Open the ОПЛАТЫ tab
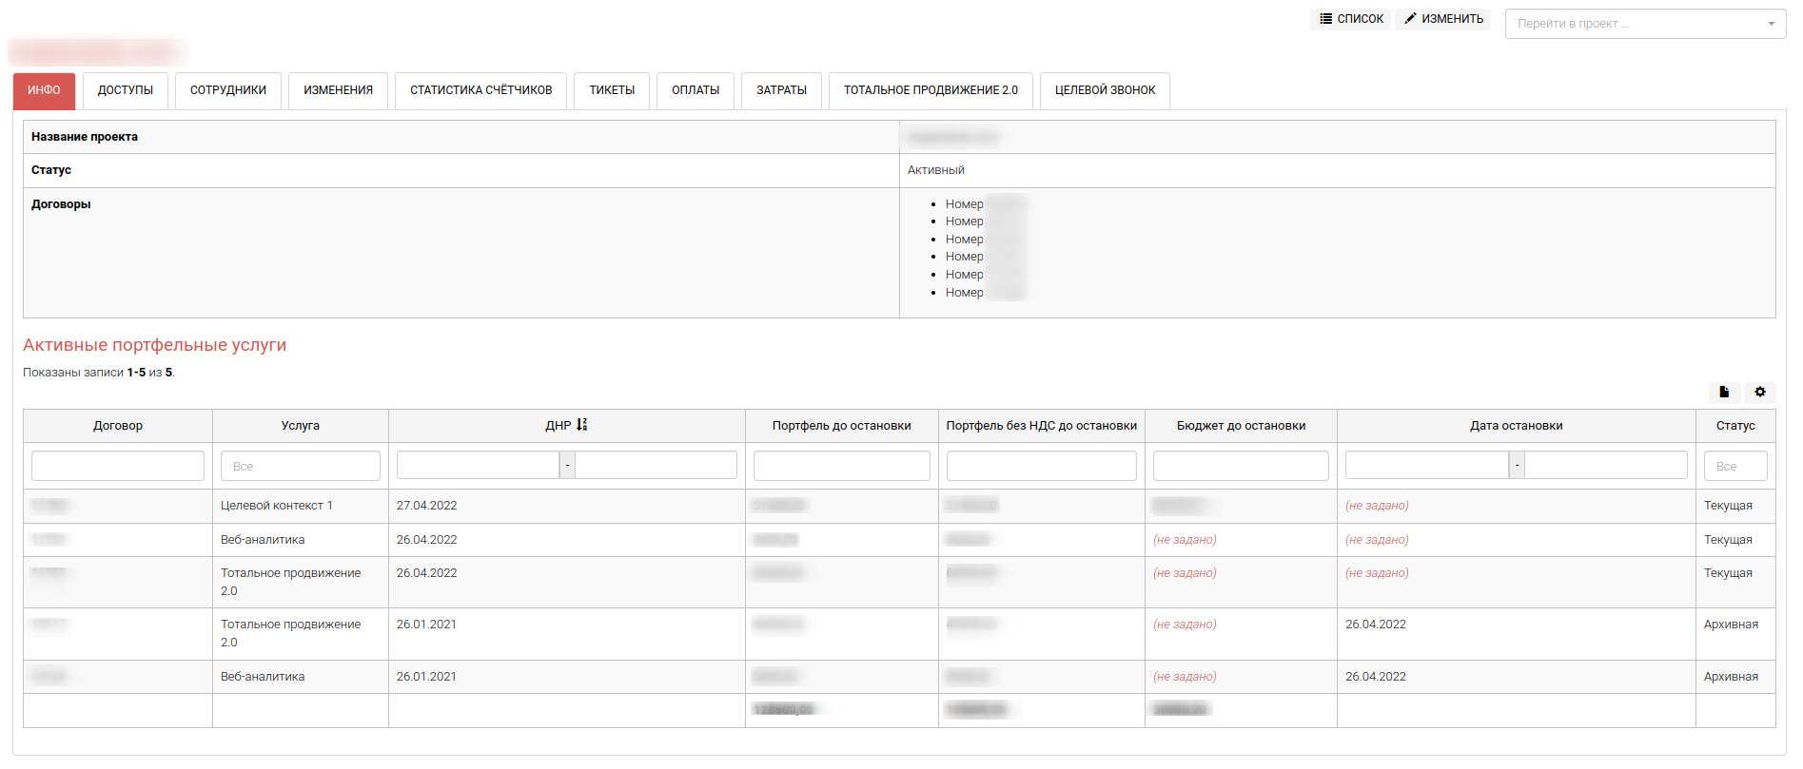The image size is (1803, 769). click(x=695, y=90)
